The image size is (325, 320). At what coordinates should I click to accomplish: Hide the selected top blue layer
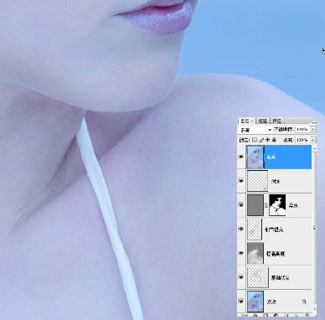241,157
